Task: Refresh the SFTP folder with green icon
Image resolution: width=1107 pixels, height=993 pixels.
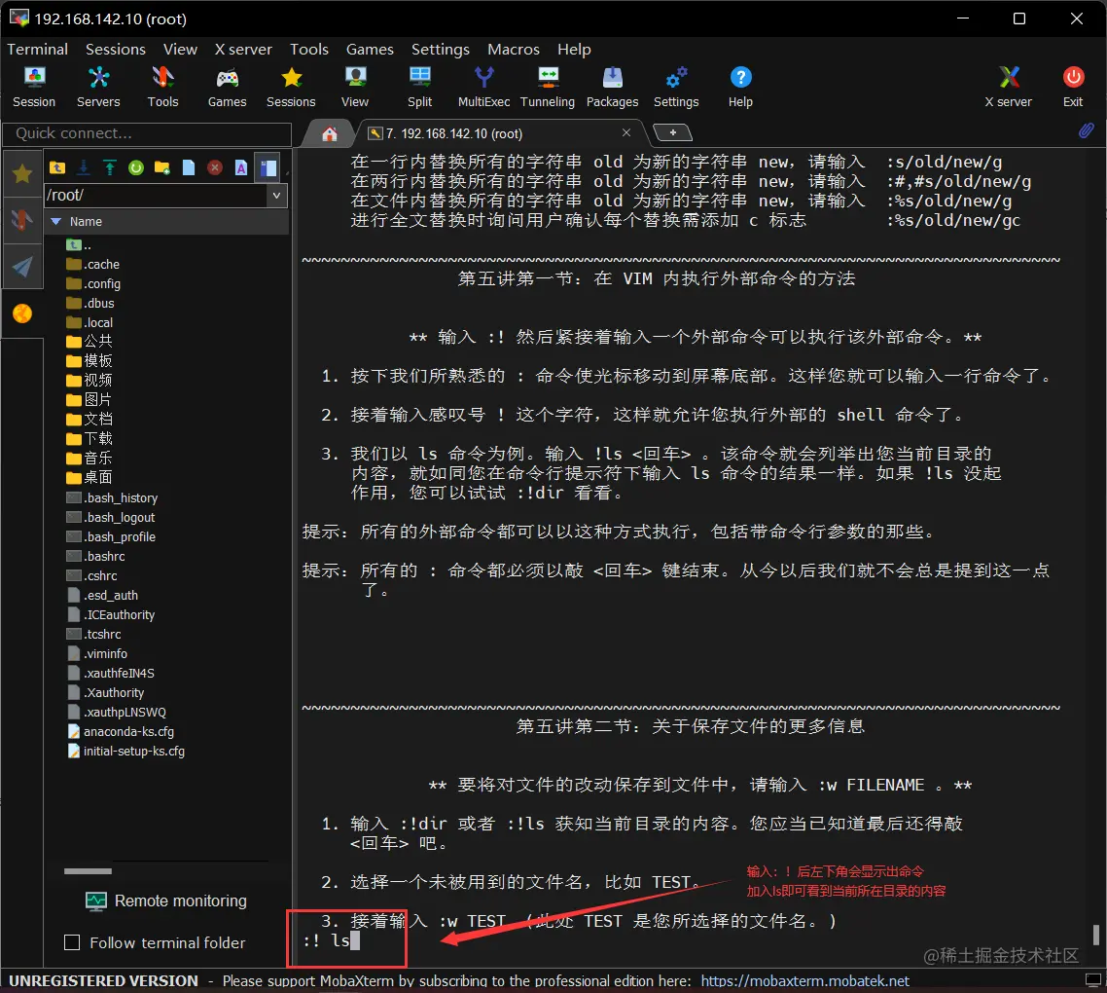Action: (136, 167)
